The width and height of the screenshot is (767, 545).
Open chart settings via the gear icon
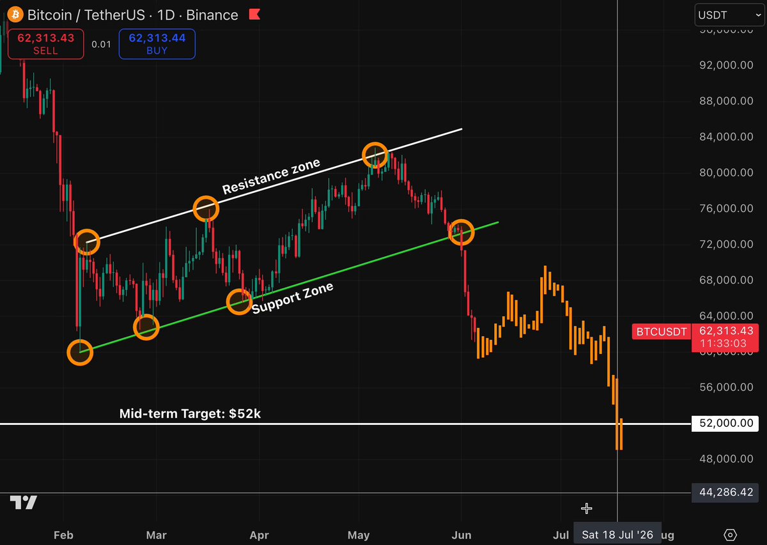coord(731,535)
